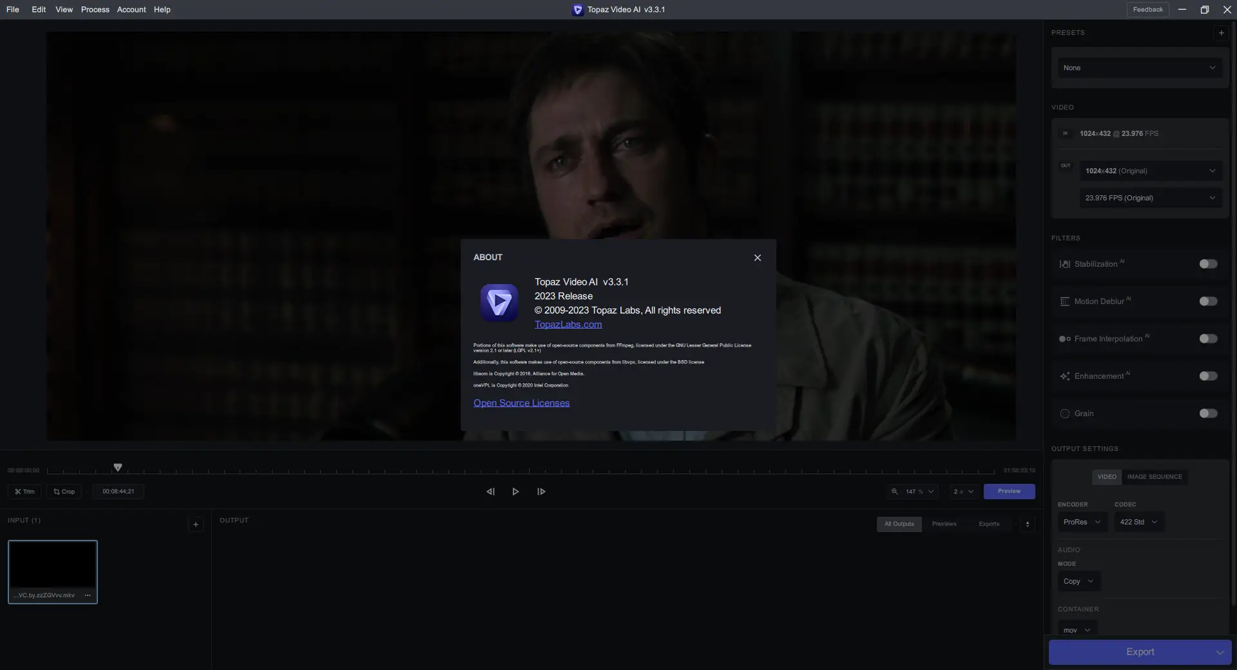
Task: Enable the Stabilization filter toggle
Action: (1208, 264)
